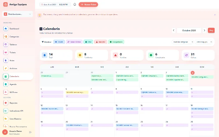Viewport: 219px width, 137px height.
Task: Click the lightbulb tip icon in the banner
Action: (x=40, y=15)
